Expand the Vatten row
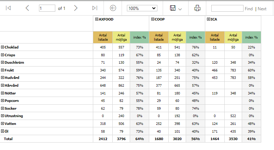 (x=2, y=123)
